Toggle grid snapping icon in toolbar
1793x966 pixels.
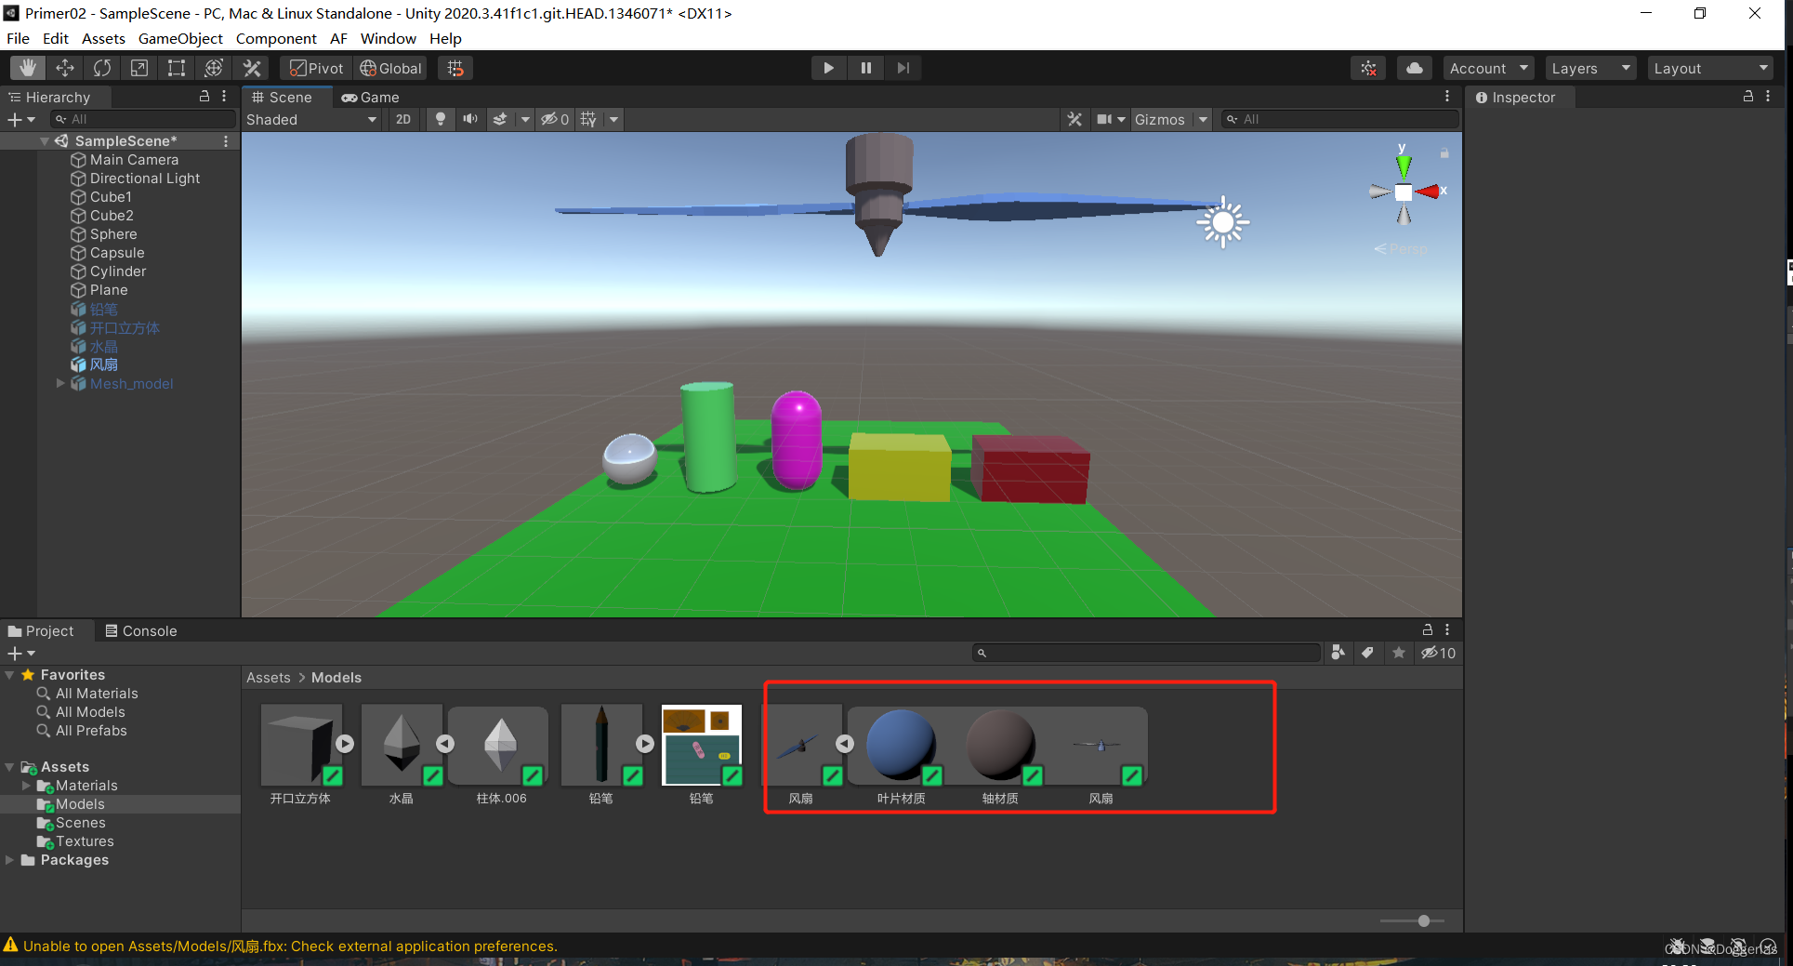[x=455, y=68]
